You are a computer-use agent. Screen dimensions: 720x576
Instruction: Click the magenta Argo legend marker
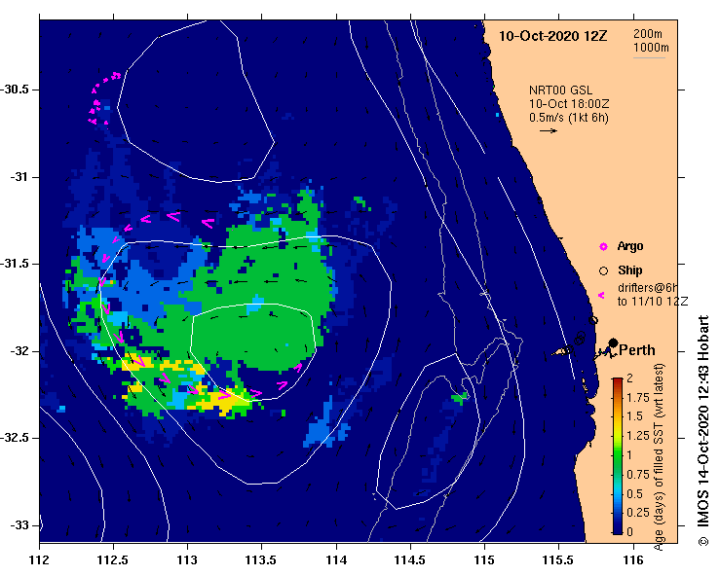[x=603, y=247]
